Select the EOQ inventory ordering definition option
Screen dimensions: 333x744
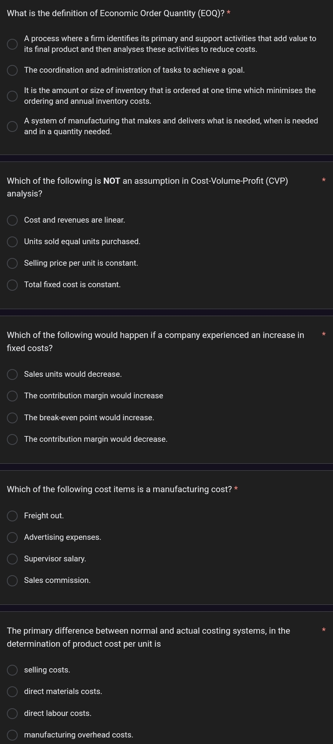coord(12,96)
